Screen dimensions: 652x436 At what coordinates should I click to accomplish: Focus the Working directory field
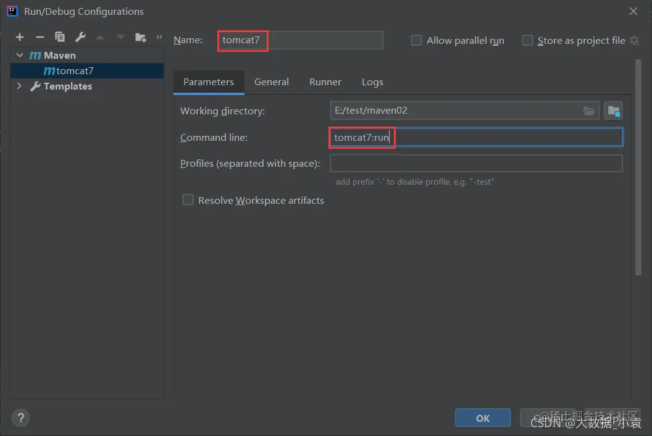[x=464, y=111]
